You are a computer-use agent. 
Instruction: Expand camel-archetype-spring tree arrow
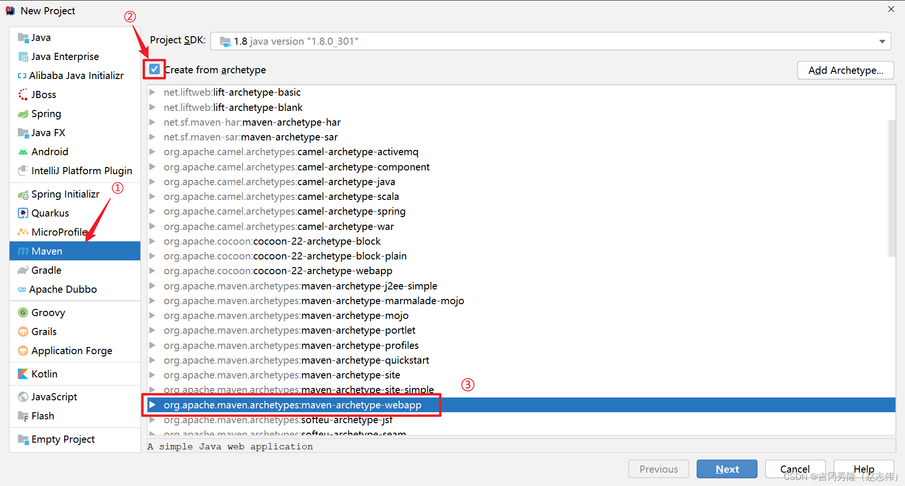pos(152,211)
